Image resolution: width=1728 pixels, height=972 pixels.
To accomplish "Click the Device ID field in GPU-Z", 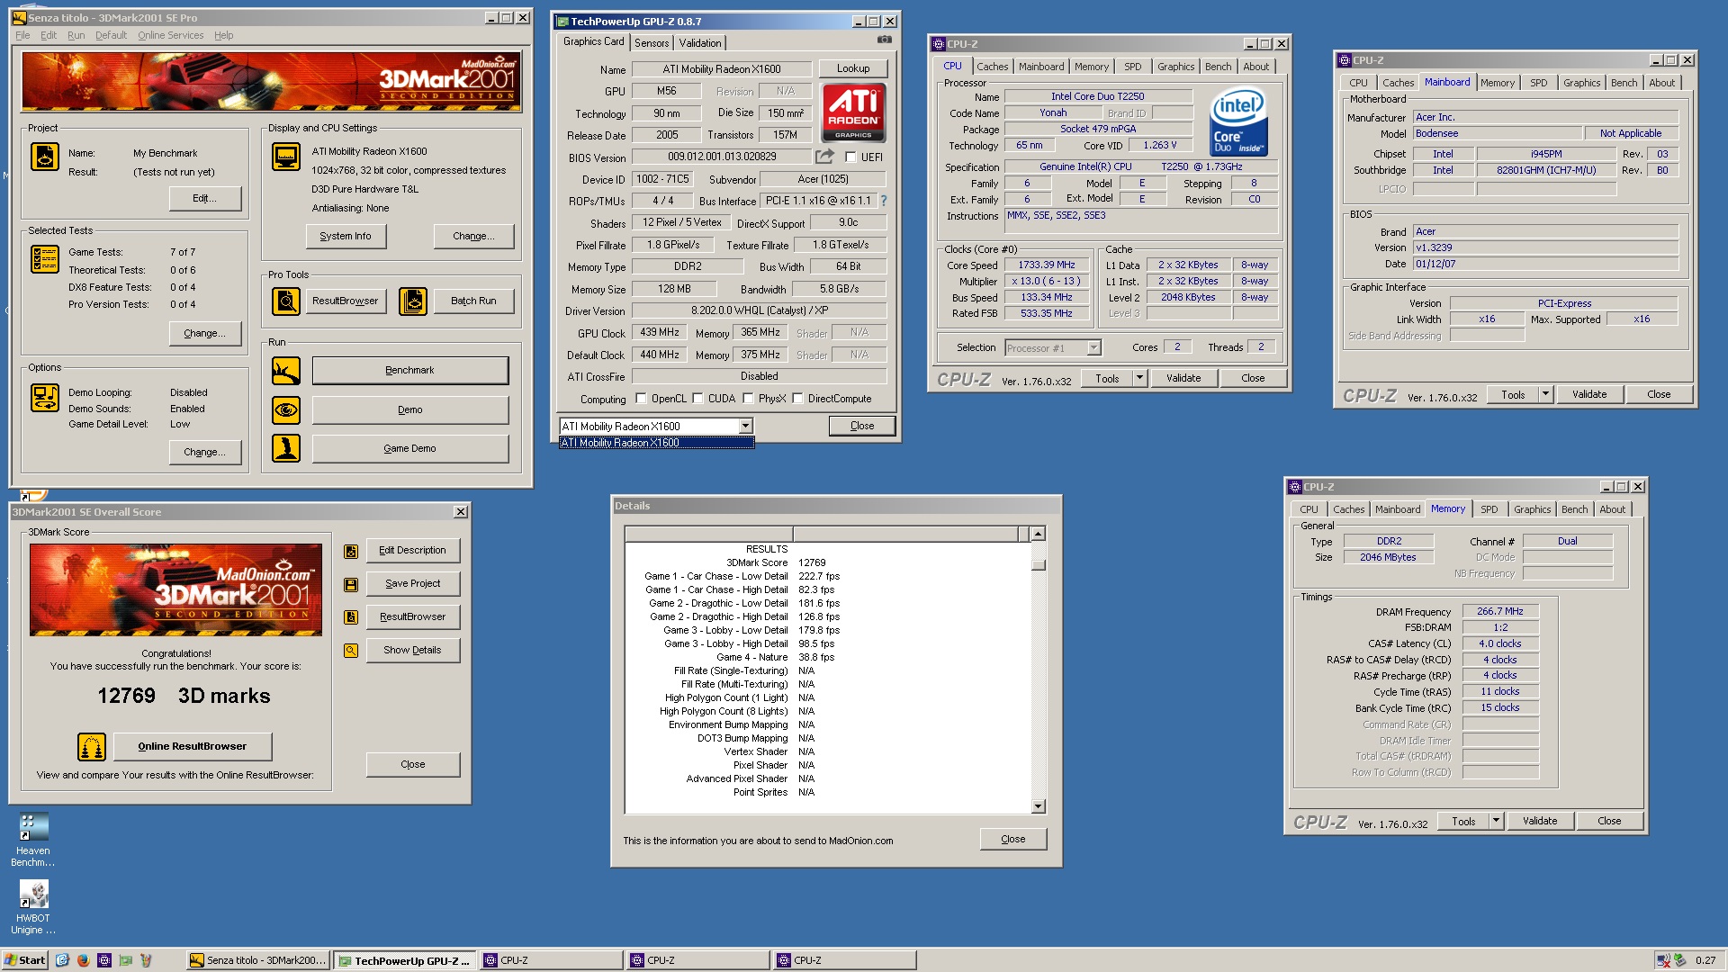I will click(662, 179).
